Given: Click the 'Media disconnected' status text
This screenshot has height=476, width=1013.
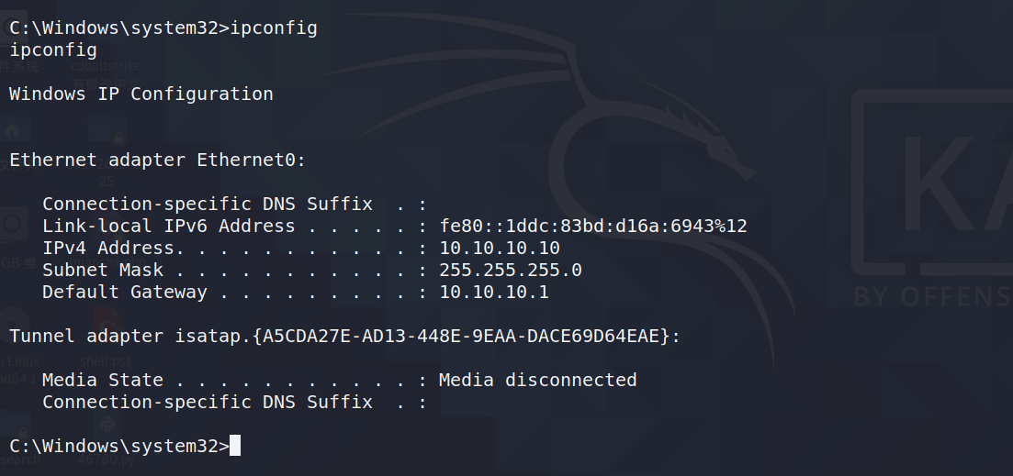Looking at the screenshot, I should (x=537, y=380).
